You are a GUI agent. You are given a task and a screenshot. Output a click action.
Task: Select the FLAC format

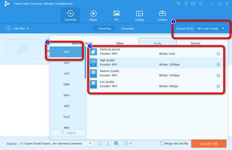click(67, 117)
